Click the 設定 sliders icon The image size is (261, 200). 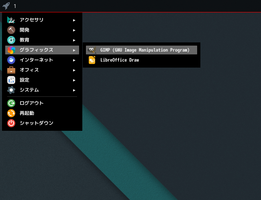coord(11,80)
